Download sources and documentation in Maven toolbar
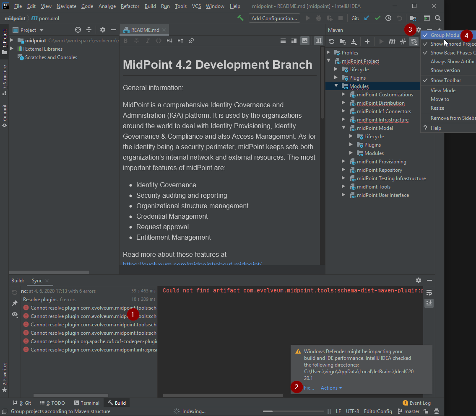 354,42
